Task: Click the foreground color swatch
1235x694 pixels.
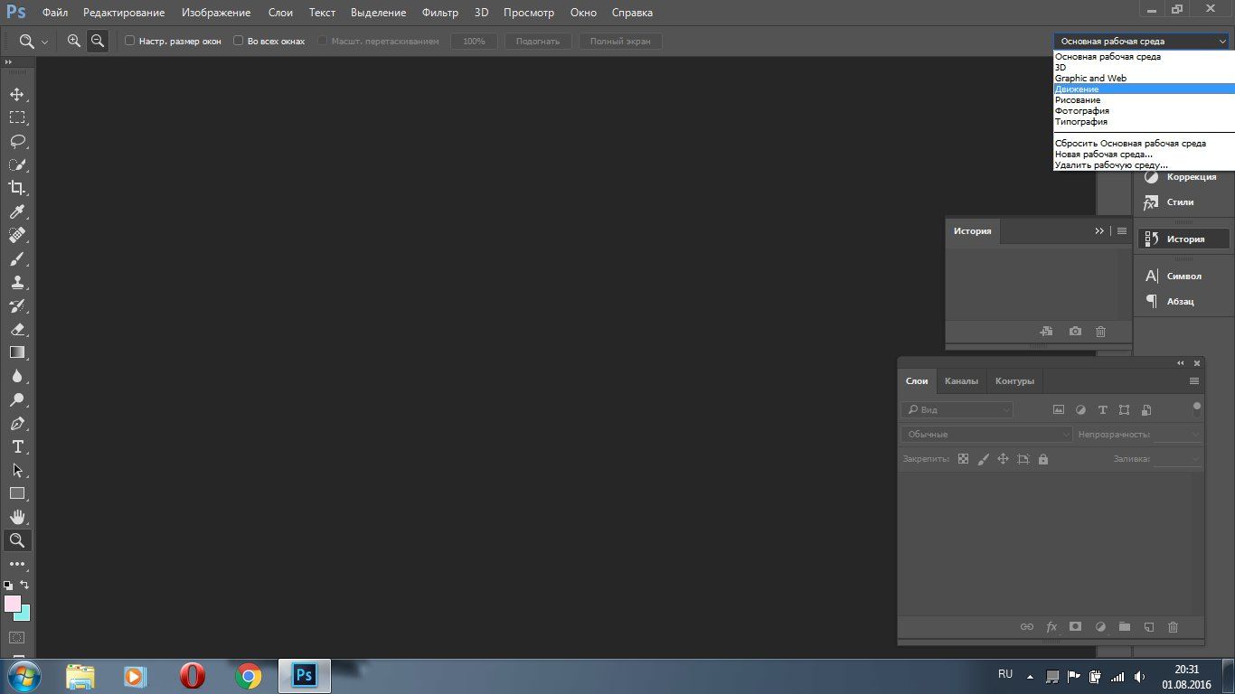Action: (12, 604)
